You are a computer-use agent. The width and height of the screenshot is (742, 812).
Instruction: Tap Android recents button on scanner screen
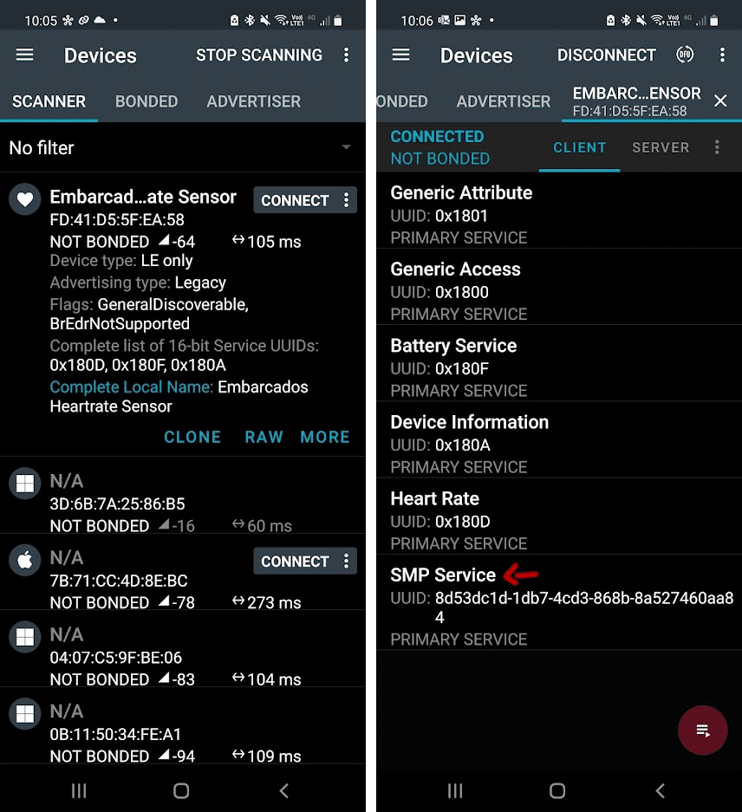tap(79, 790)
